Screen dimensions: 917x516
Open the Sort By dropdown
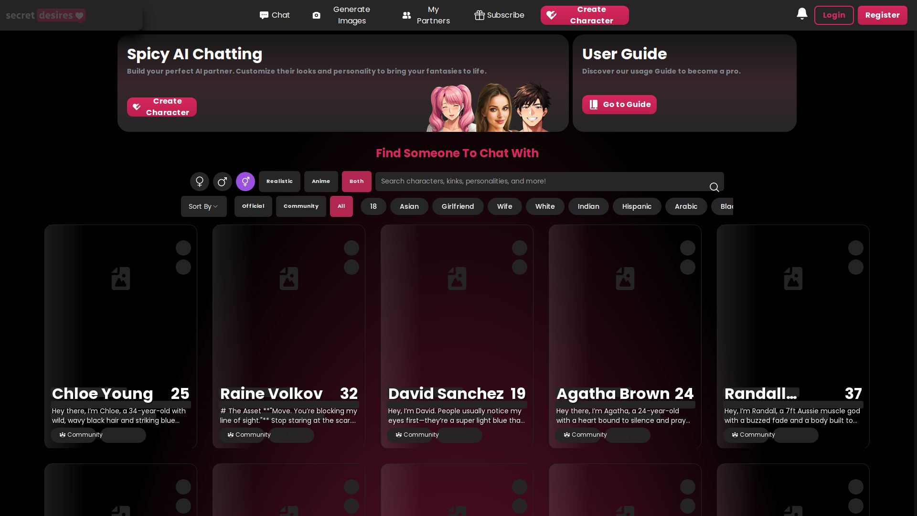click(203, 206)
